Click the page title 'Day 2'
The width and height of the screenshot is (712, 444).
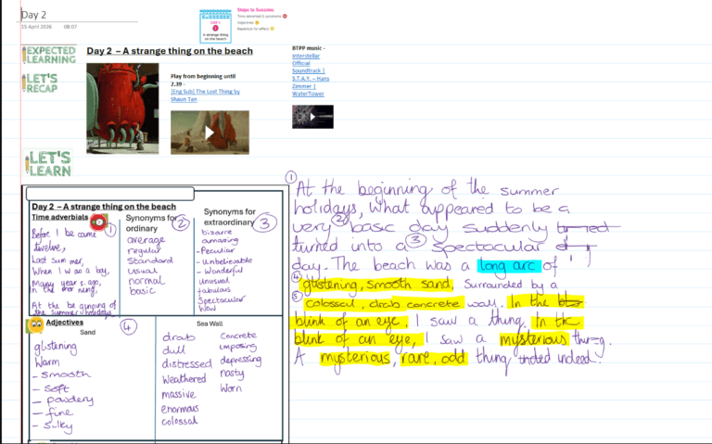coord(33,15)
